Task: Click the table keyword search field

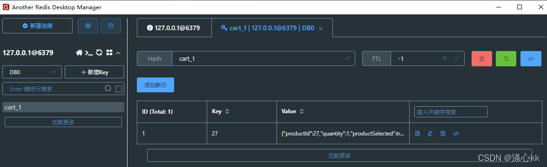Action: [x=451, y=112]
